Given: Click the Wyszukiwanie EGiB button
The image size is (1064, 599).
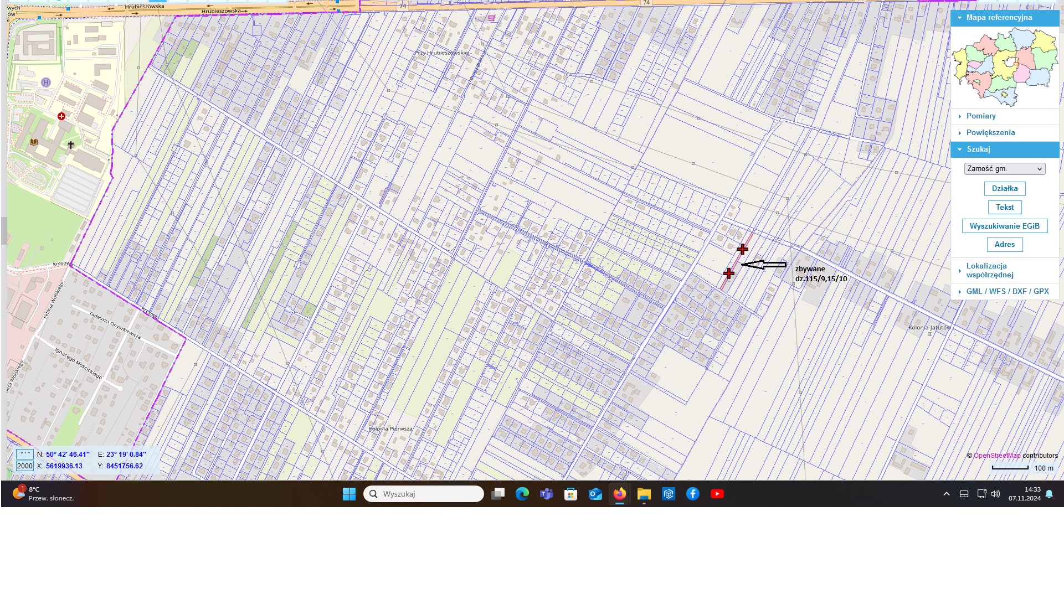Looking at the screenshot, I should click(x=1004, y=226).
